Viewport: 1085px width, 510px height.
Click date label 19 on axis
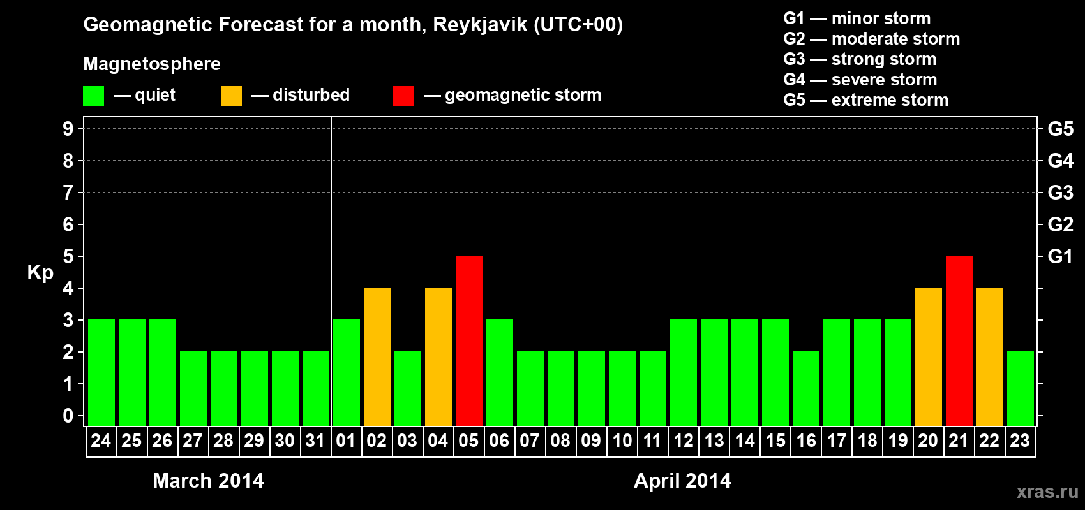click(x=898, y=441)
